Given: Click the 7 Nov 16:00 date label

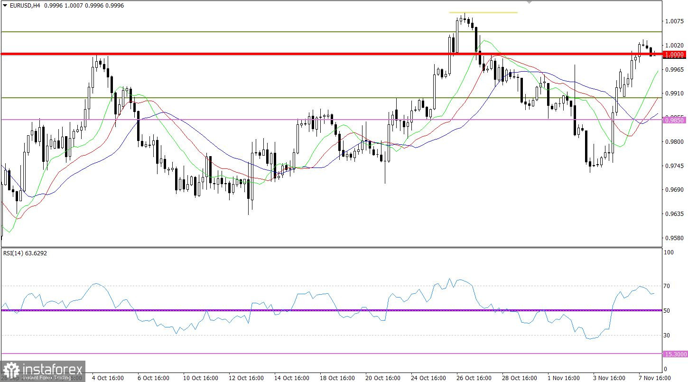Looking at the screenshot, I should tap(654, 378).
